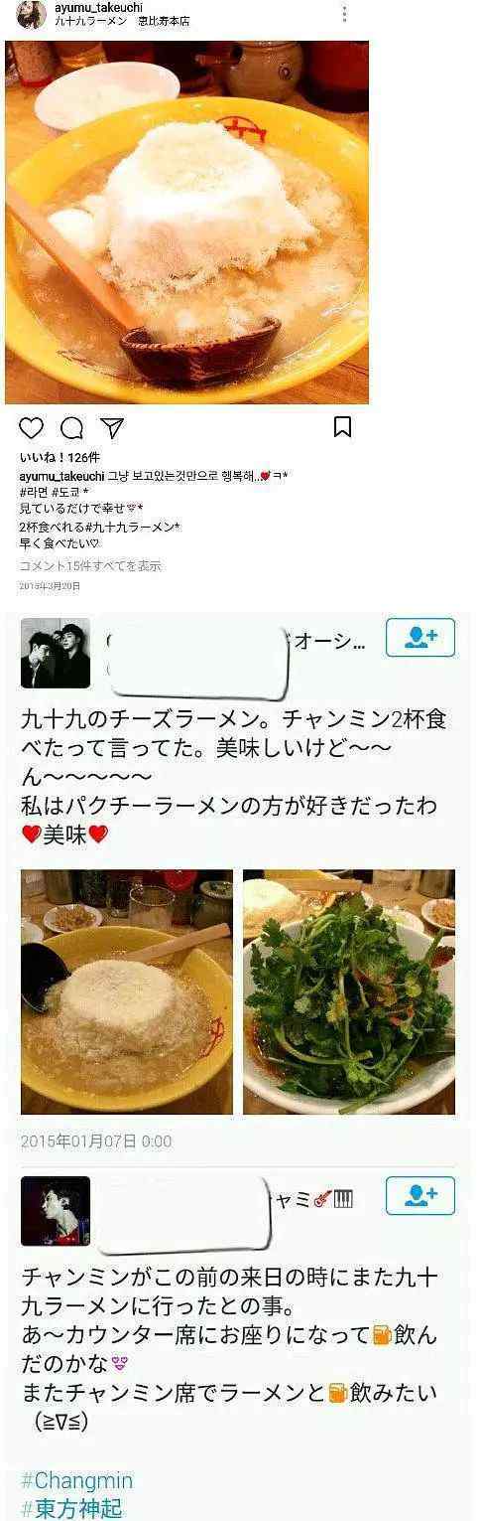Follow second tweet author with add-user button

pyautogui.click(x=420, y=1196)
